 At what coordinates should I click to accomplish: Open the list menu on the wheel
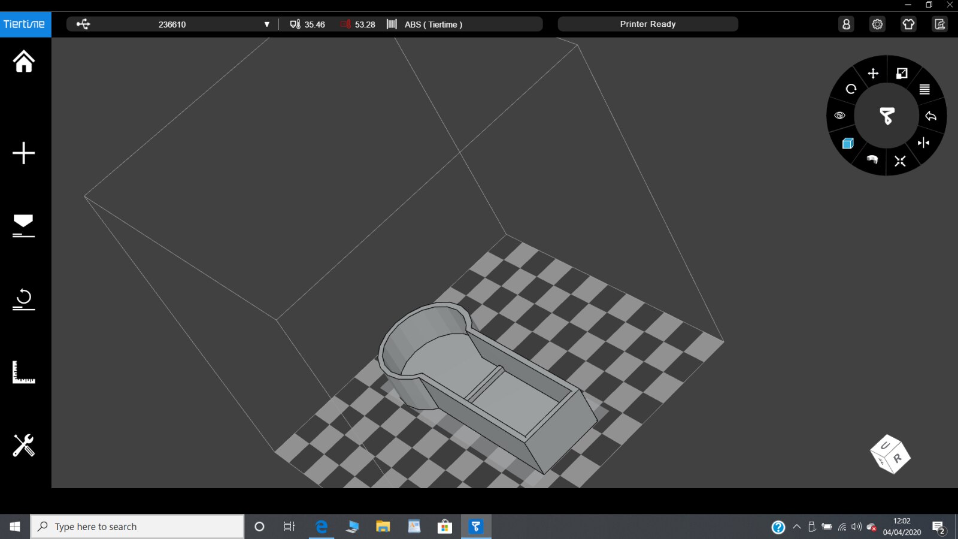click(x=924, y=90)
